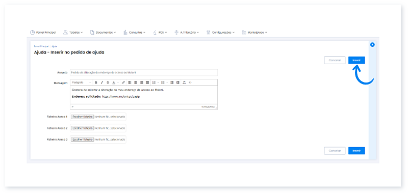The width and height of the screenshot is (408, 194).
Task: Click the word count in editor footer
Action: (208, 107)
